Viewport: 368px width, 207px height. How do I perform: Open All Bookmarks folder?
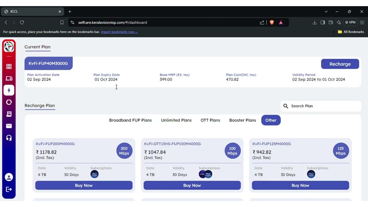(x=351, y=32)
